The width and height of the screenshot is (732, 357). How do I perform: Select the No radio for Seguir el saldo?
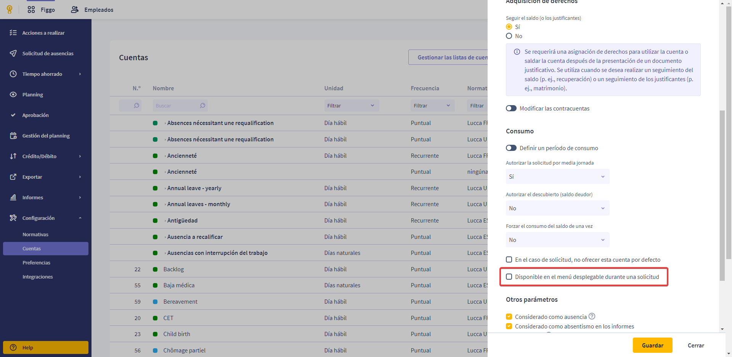[509, 36]
